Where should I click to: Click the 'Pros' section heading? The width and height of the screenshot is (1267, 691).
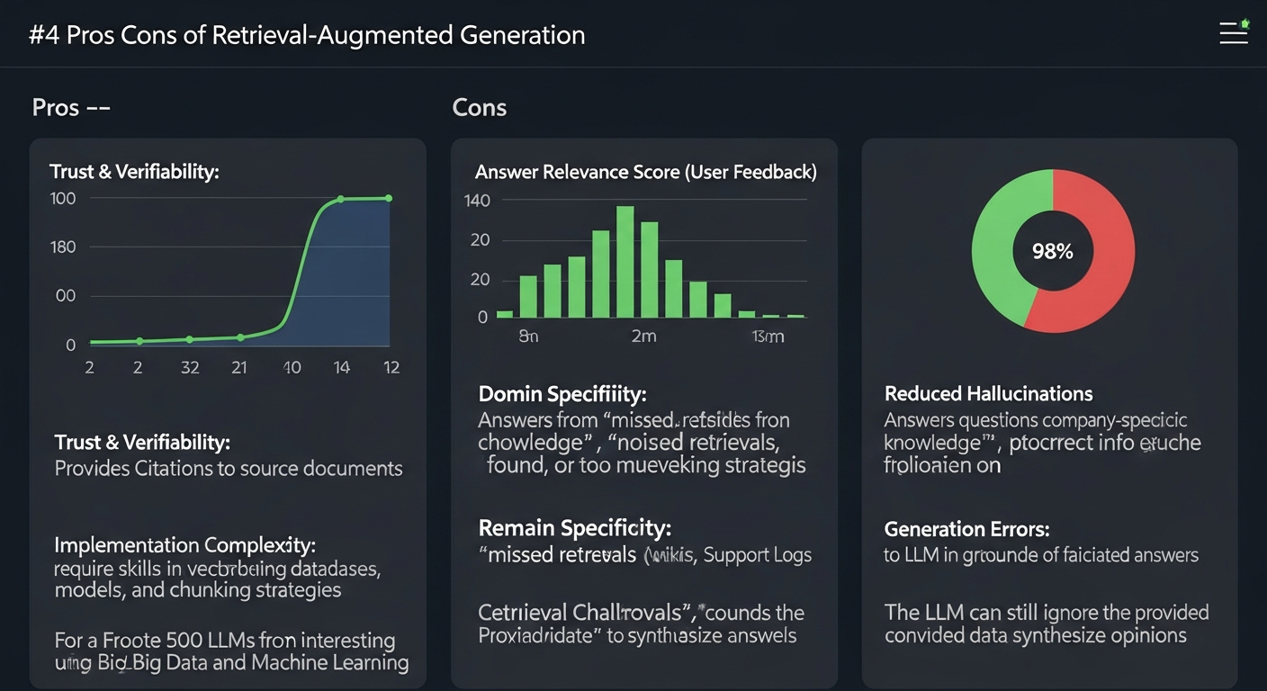56,108
